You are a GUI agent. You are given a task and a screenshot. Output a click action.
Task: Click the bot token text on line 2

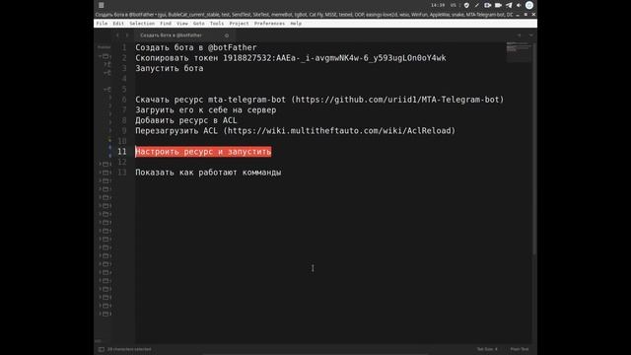click(x=334, y=58)
